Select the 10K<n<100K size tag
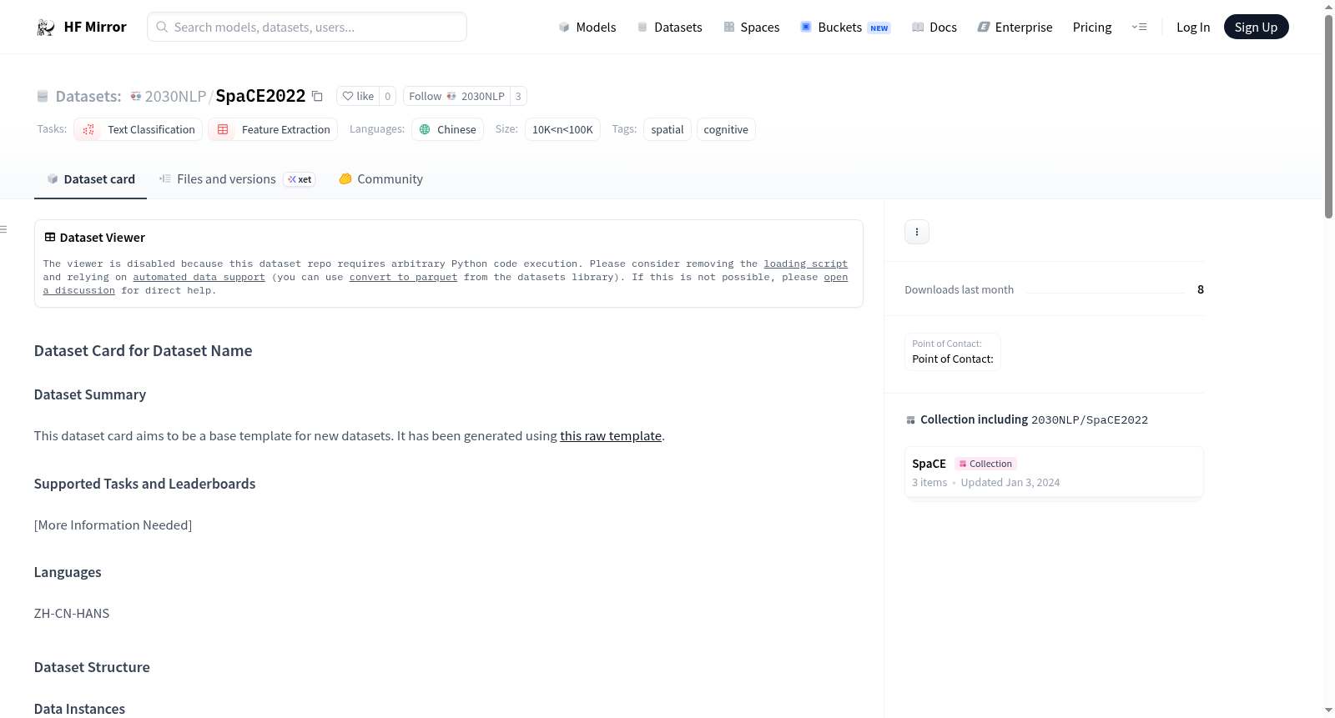Image resolution: width=1335 pixels, height=718 pixels. (x=562, y=129)
